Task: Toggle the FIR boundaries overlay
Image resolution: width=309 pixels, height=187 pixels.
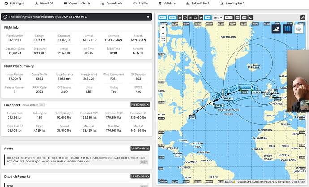Action: coord(237,18)
